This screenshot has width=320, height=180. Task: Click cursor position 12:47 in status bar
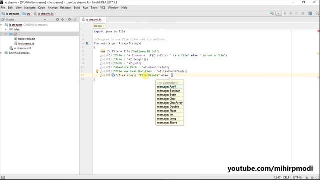(277, 178)
